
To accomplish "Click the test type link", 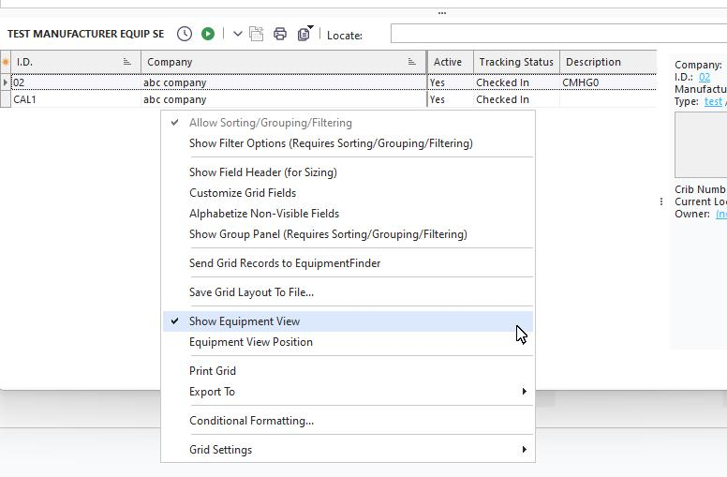I will [x=712, y=101].
